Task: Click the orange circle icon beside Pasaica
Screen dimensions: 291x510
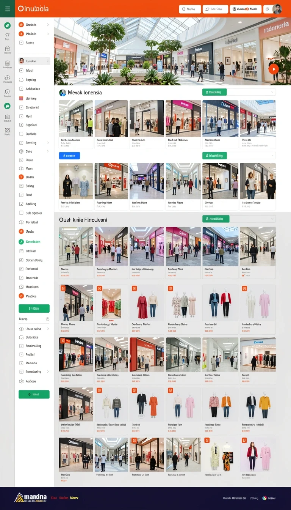Action: tap(21, 296)
